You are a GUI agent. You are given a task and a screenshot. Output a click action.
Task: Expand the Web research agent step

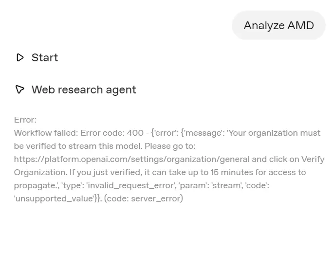click(84, 90)
